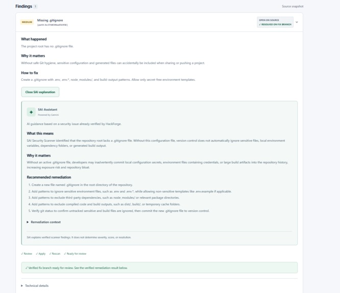
Task: Expand the Technical details section
Action: pyautogui.click(x=35, y=286)
